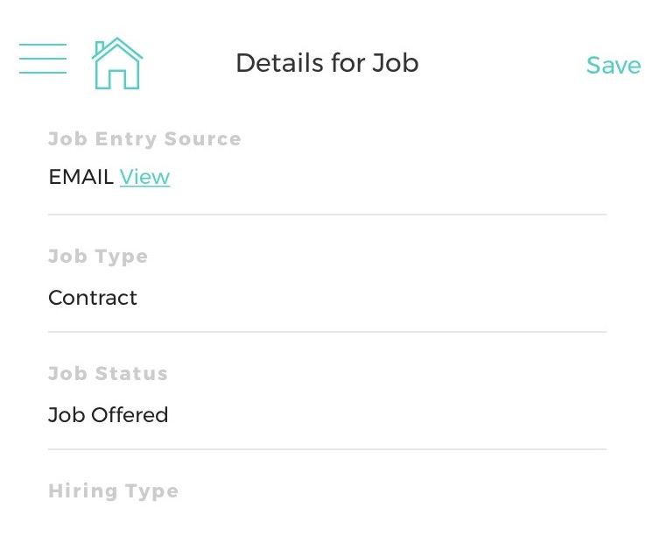Open the View link beside EMAIL
The height and width of the screenshot is (557, 653).
144,177
